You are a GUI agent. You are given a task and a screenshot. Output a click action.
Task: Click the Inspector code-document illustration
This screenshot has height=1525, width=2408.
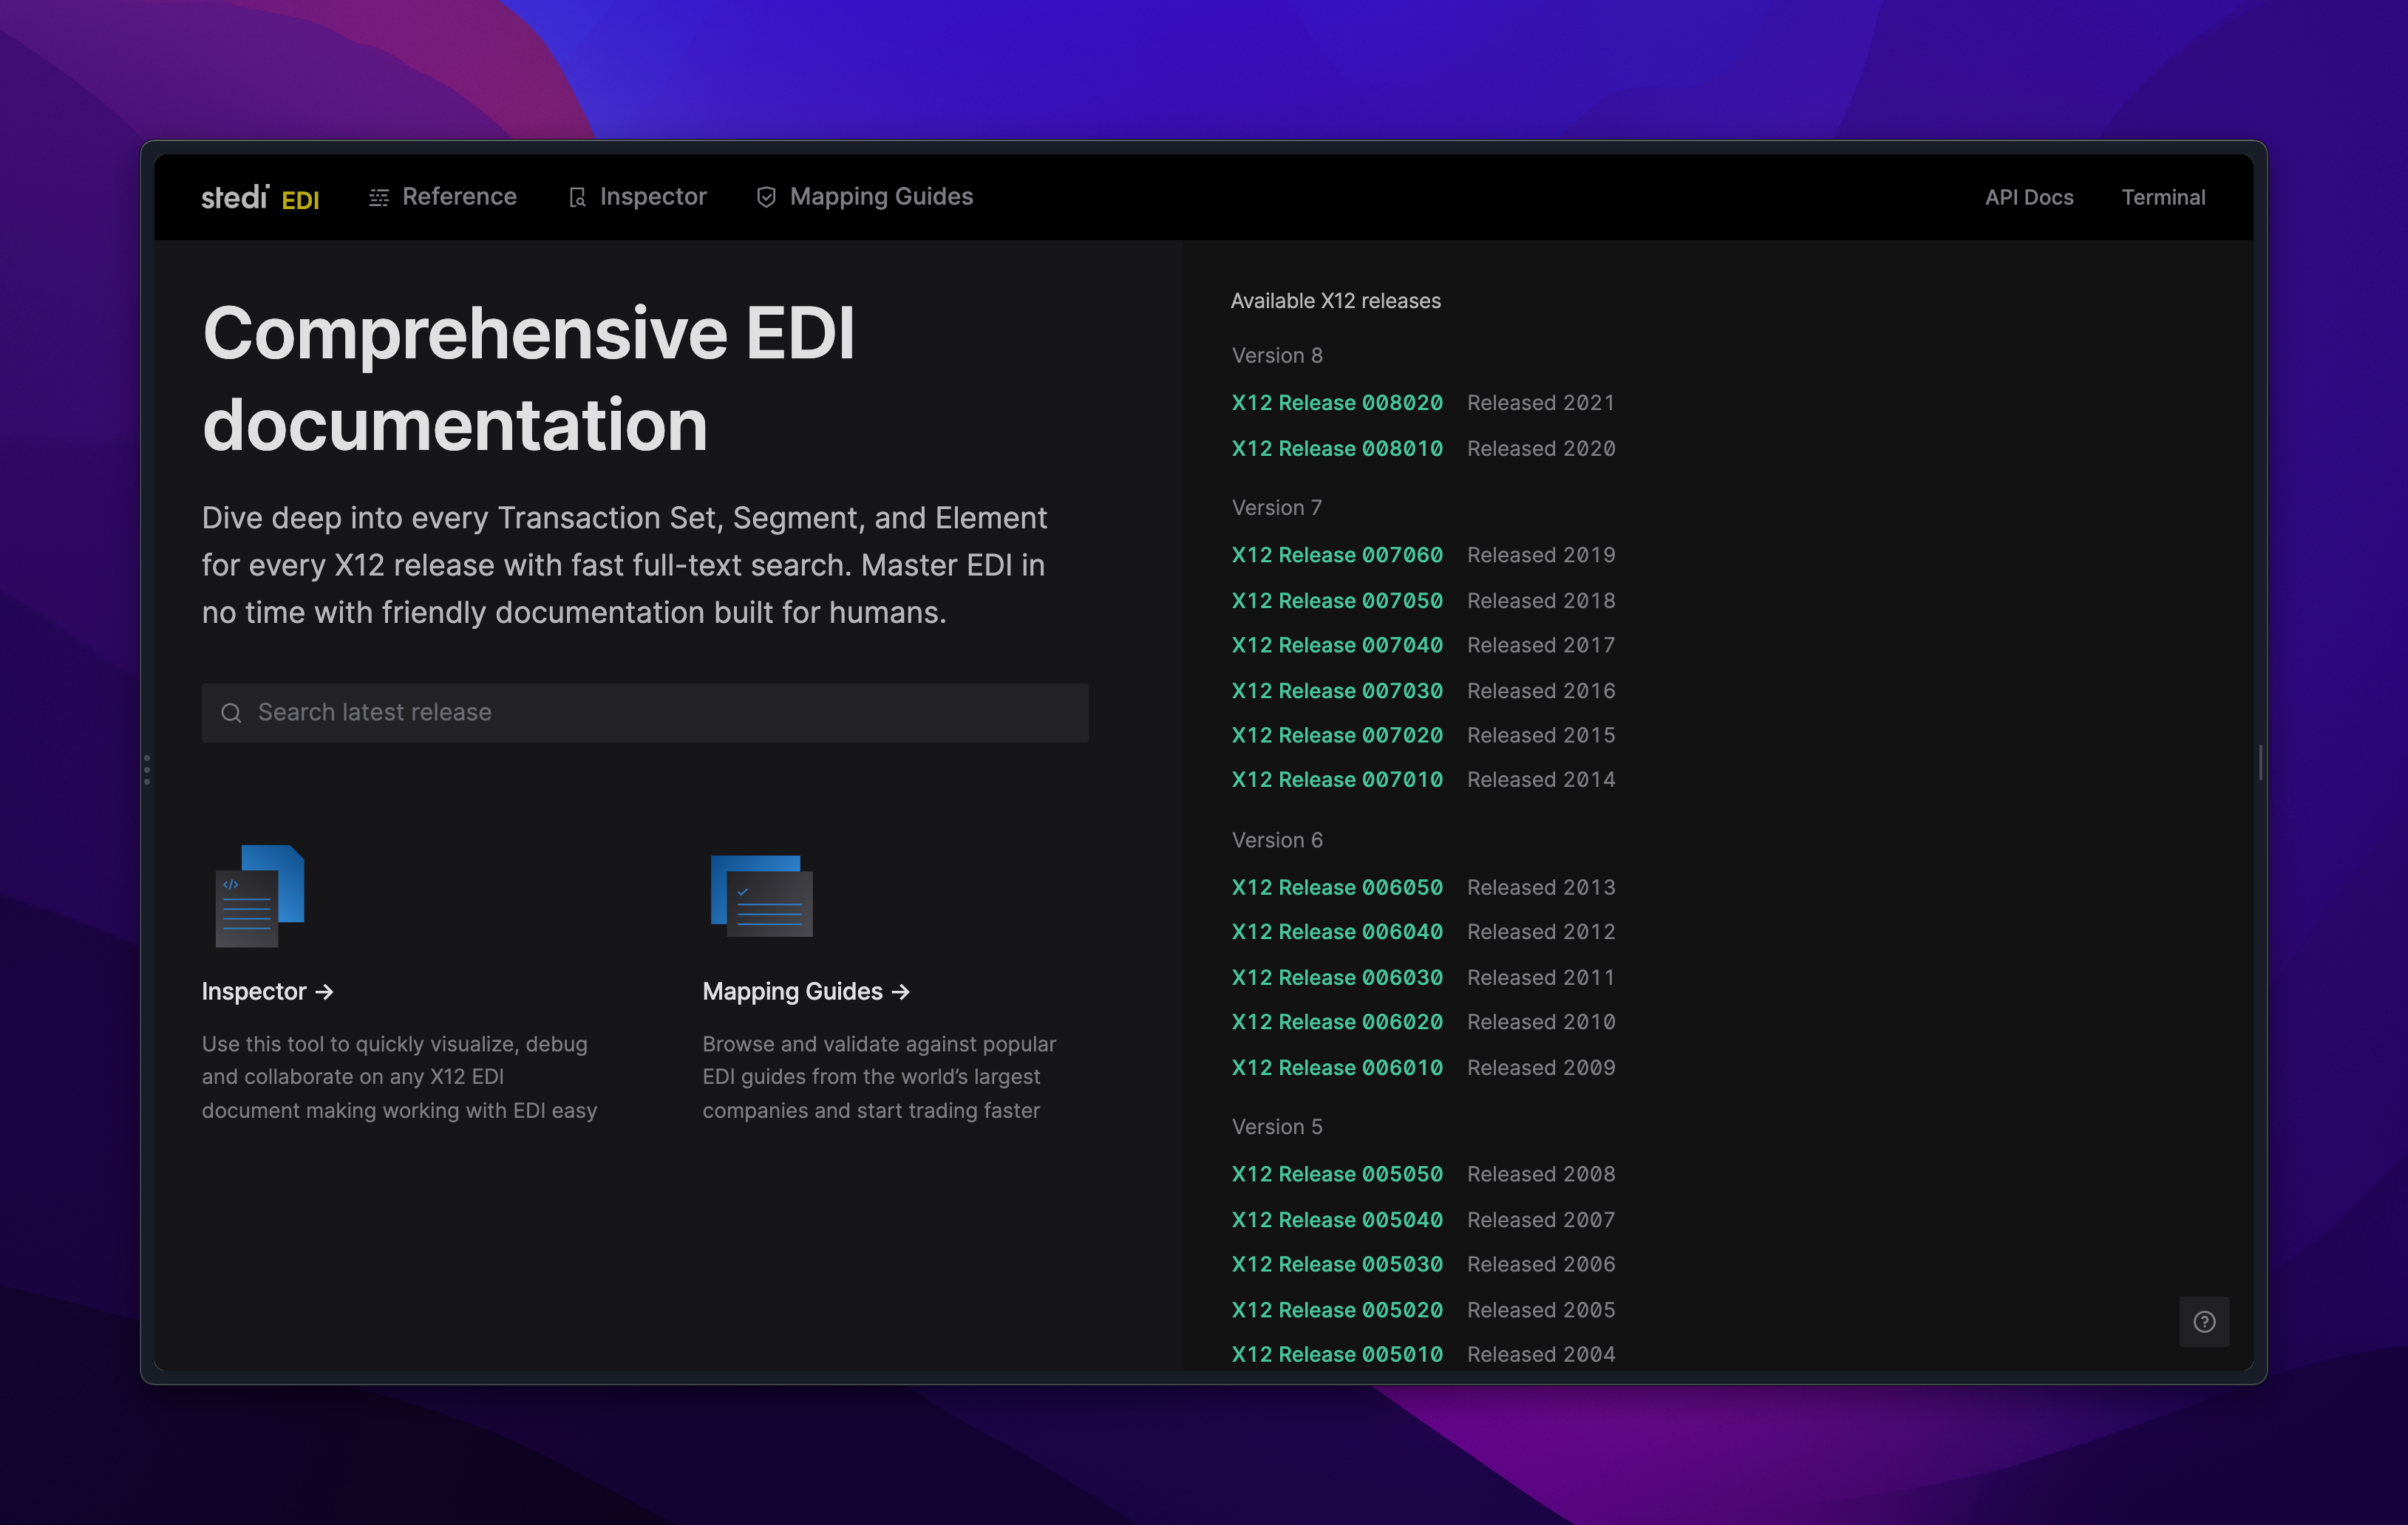[260, 895]
